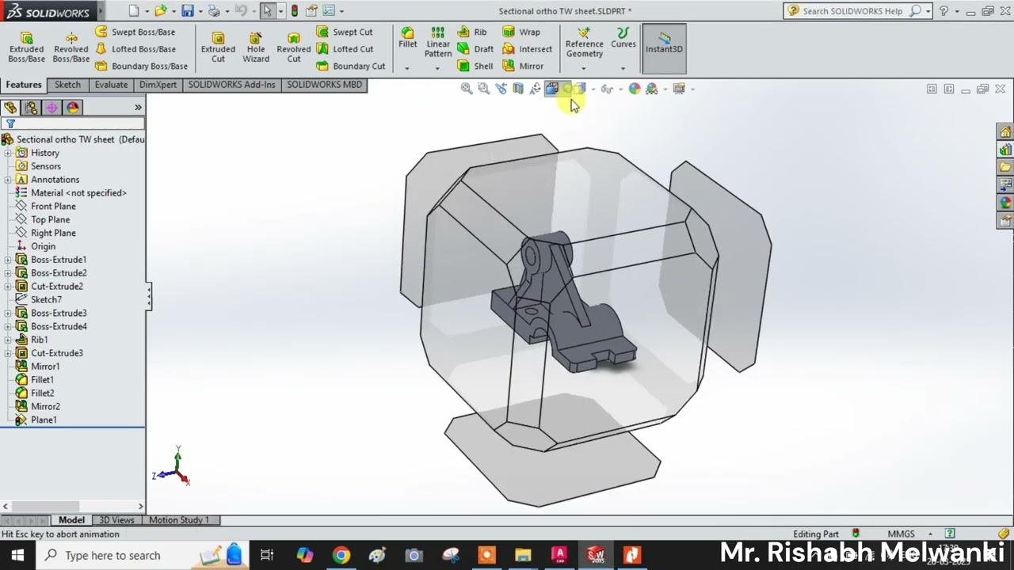Activate the Extruded Cut tool

point(218,47)
